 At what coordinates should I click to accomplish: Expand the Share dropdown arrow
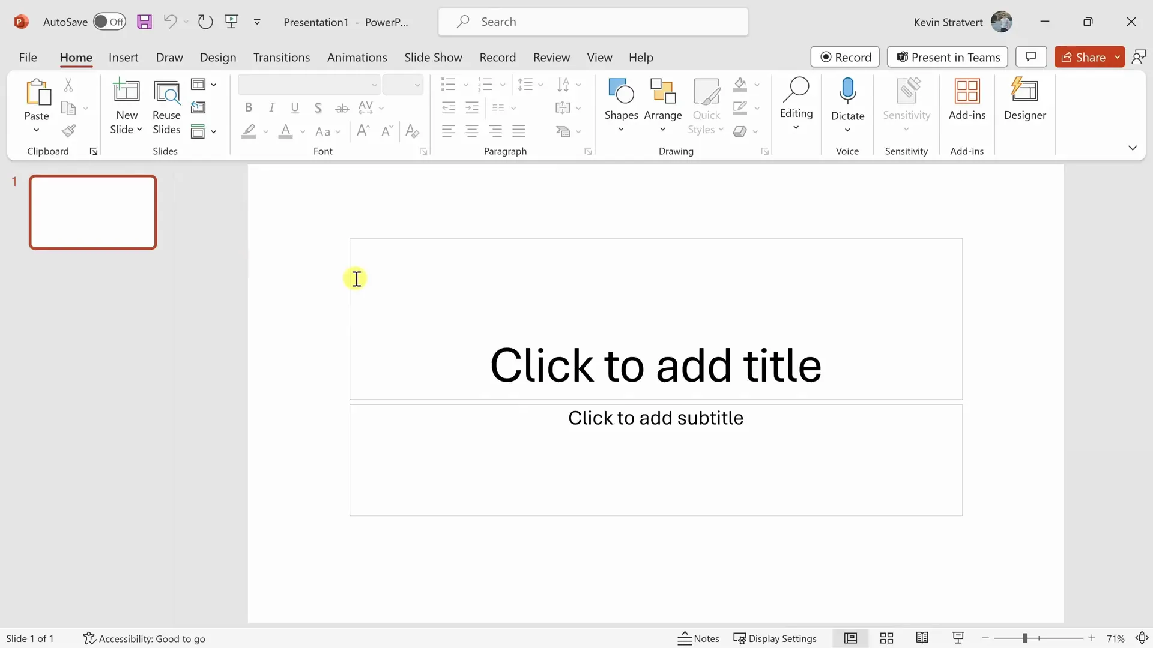[x=1117, y=57]
